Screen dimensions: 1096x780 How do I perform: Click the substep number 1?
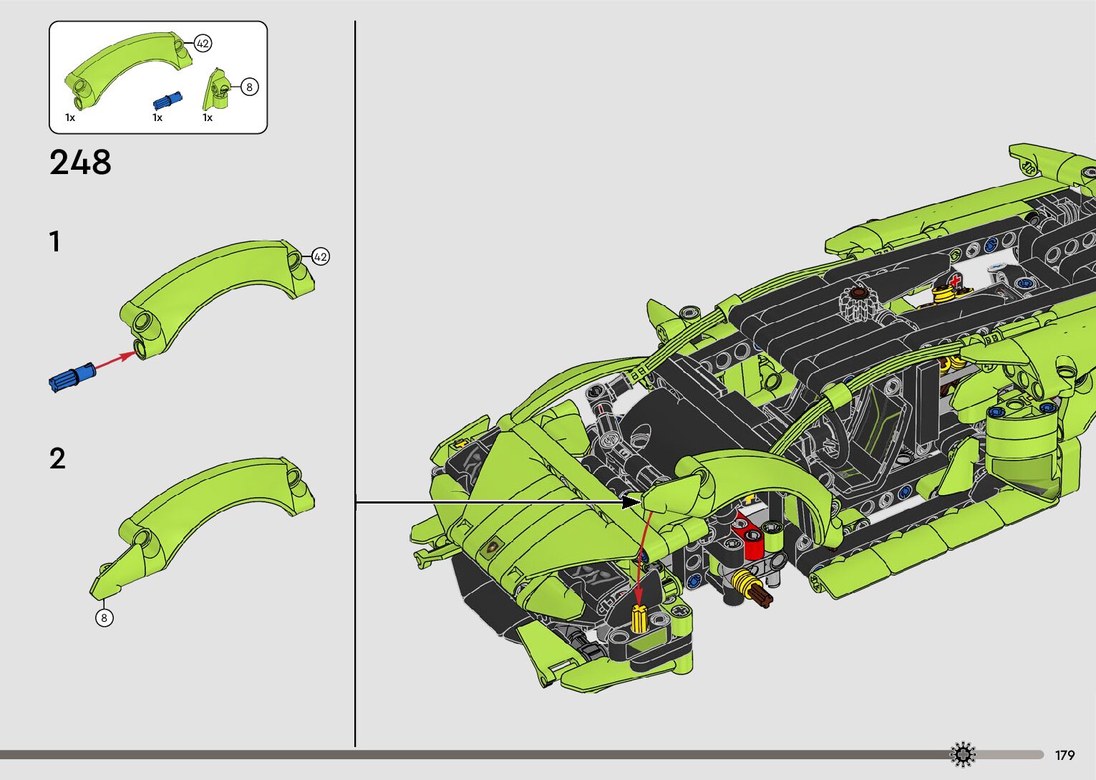pos(55,242)
